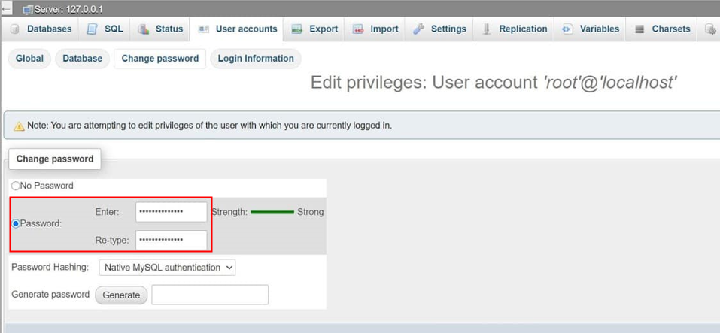Go to the Export tab
This screenshot has height=333, width=720.
coord(314,29)
